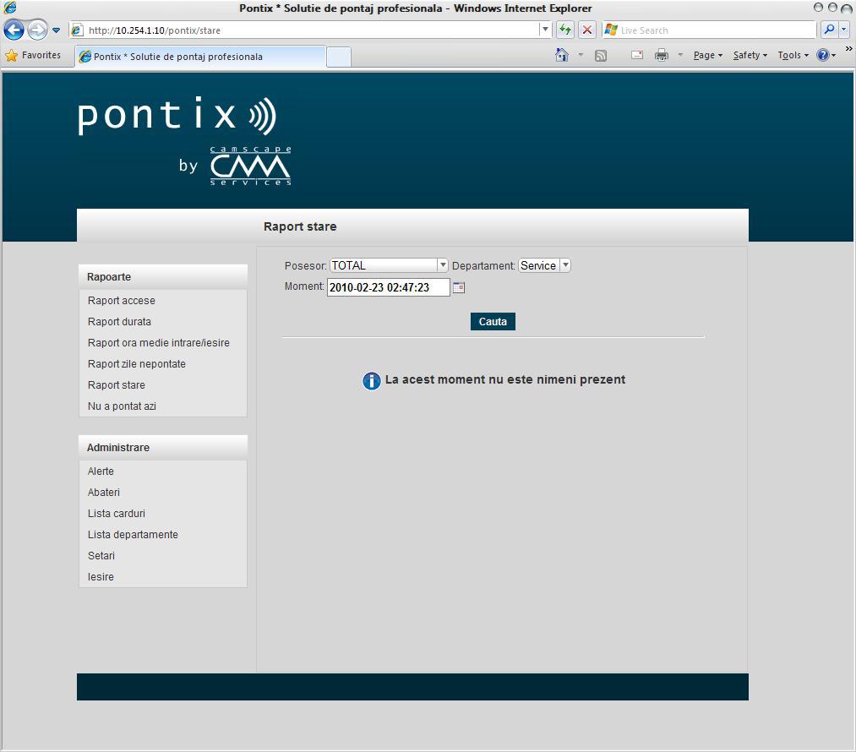Open Raport durata
Viewport: 856px width, 752px height.
[x=119, y=322]
